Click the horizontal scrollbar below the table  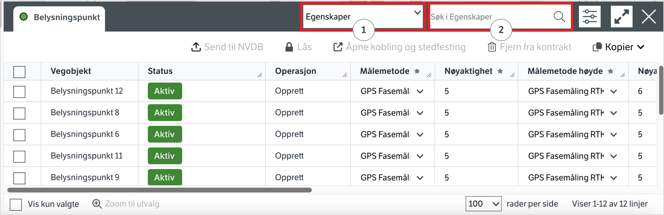click(x=159, y=190)
